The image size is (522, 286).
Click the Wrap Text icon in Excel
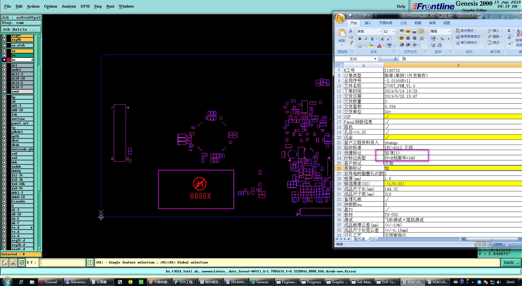click(x=421, y=31)
